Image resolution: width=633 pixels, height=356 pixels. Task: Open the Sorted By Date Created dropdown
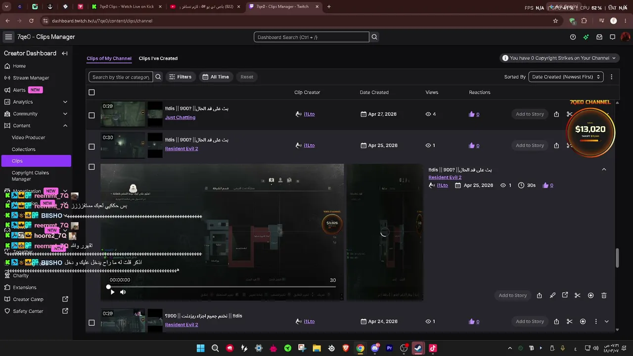[x=566, y=77]
